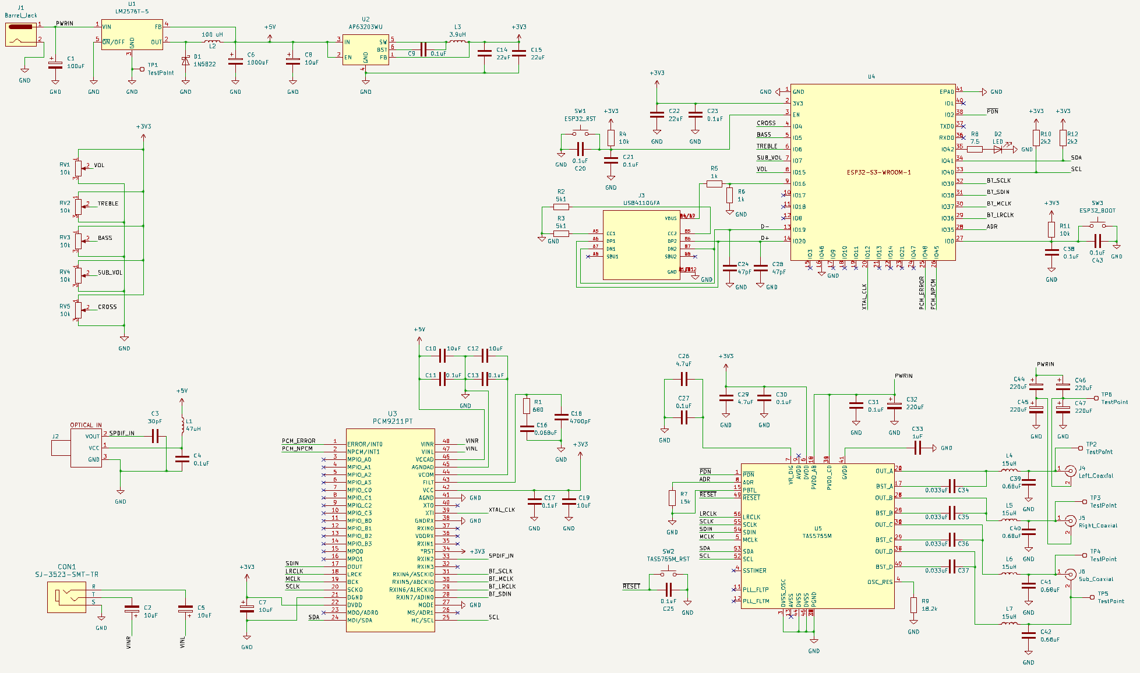1140x673 pixels.
Task: Click the C6 1000uF capacitor
Action: (x=235, y=61)
